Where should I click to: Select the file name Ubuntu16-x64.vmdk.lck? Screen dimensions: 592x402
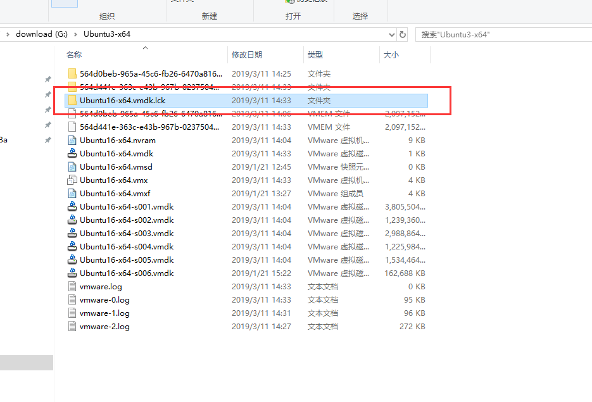coord(123,101)
